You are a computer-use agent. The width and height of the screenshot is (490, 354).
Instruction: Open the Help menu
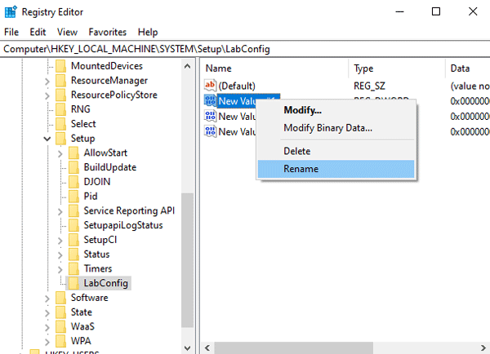tap(148, 32)
